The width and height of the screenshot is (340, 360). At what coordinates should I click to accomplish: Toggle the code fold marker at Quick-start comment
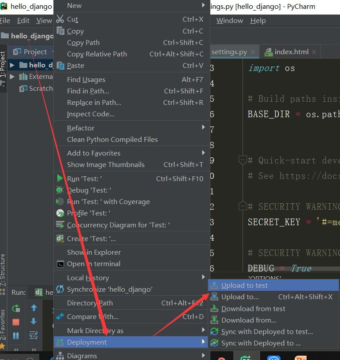(243, 160)
